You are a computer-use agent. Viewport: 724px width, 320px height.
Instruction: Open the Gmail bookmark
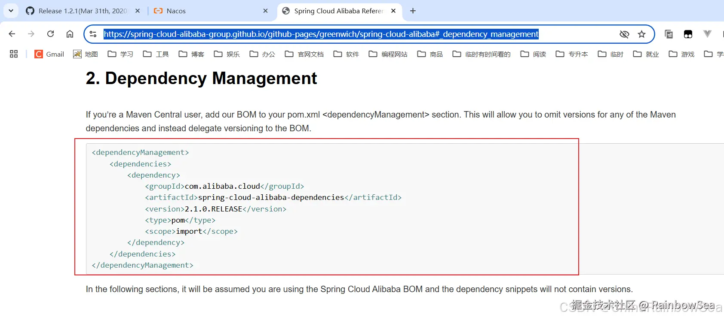pos(49,54)
